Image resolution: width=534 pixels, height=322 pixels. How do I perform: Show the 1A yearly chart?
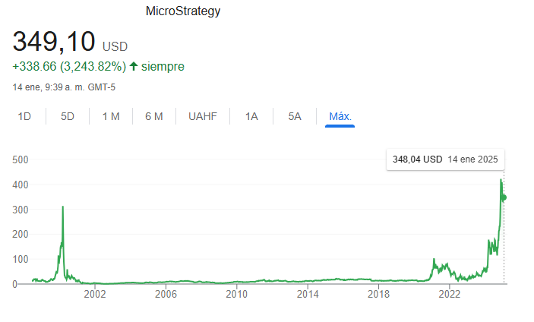pos(251,116)
